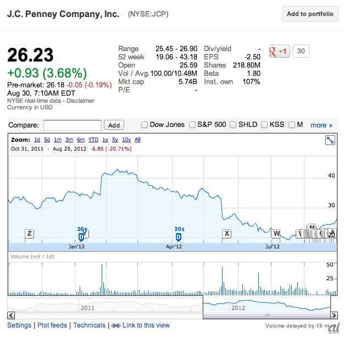Viewport: 344px width, 338px height.
Task: Open the Settings link below chart
Action: point(19,325)
